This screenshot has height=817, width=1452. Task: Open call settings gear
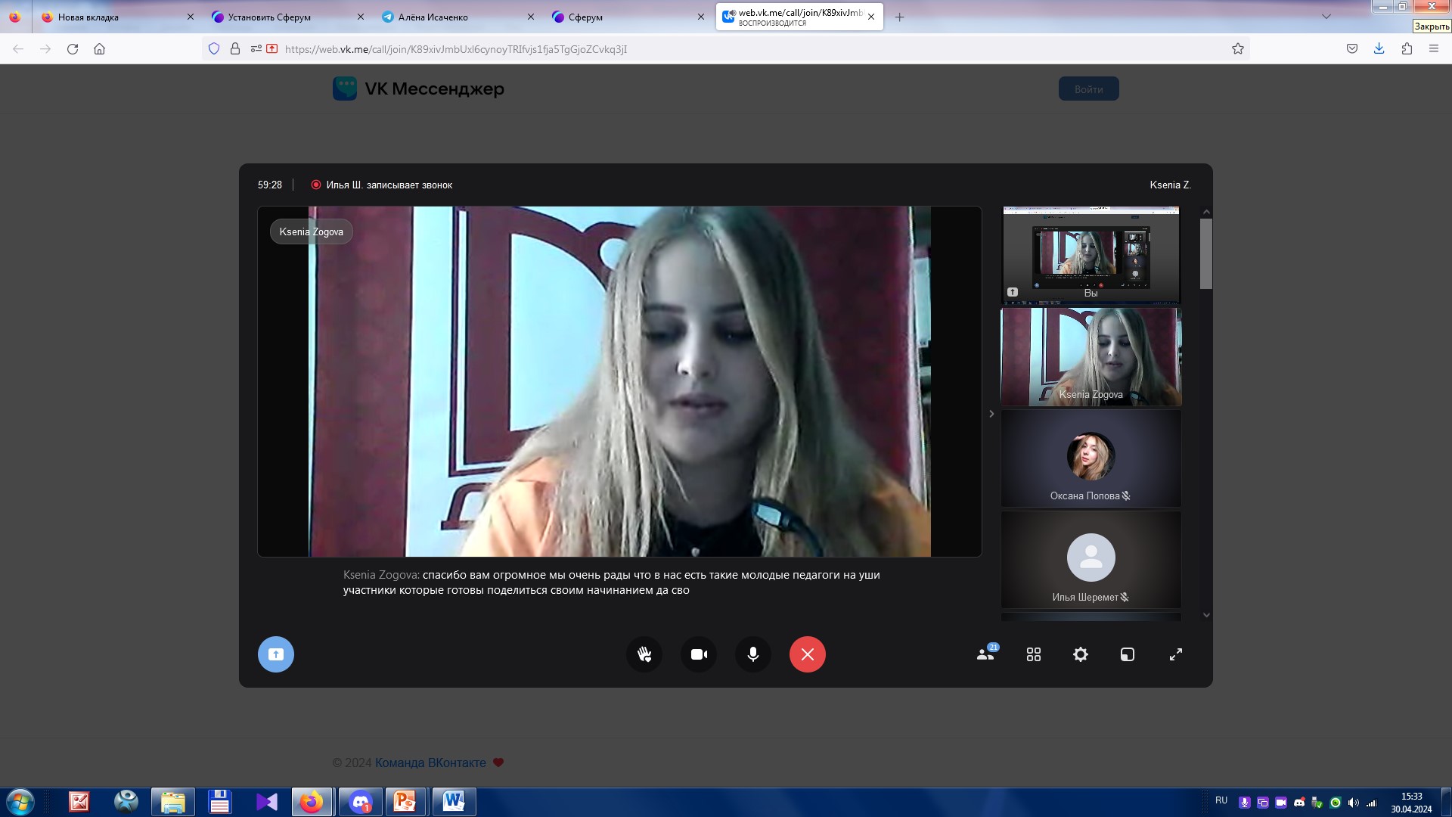1081,654
